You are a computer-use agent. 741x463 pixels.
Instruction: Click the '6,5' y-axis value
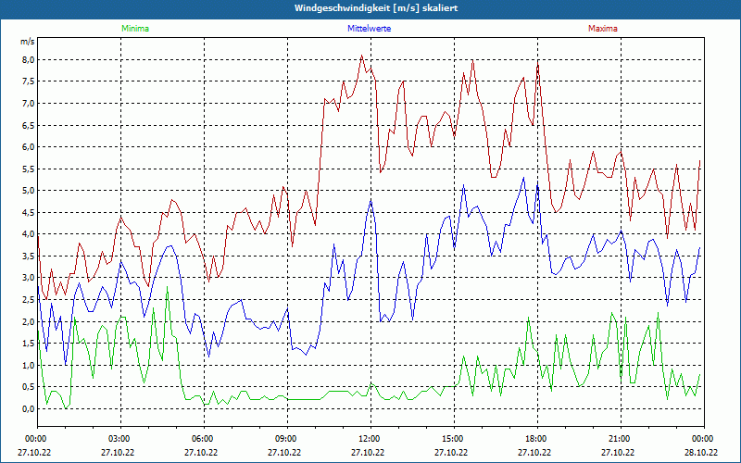28,125
